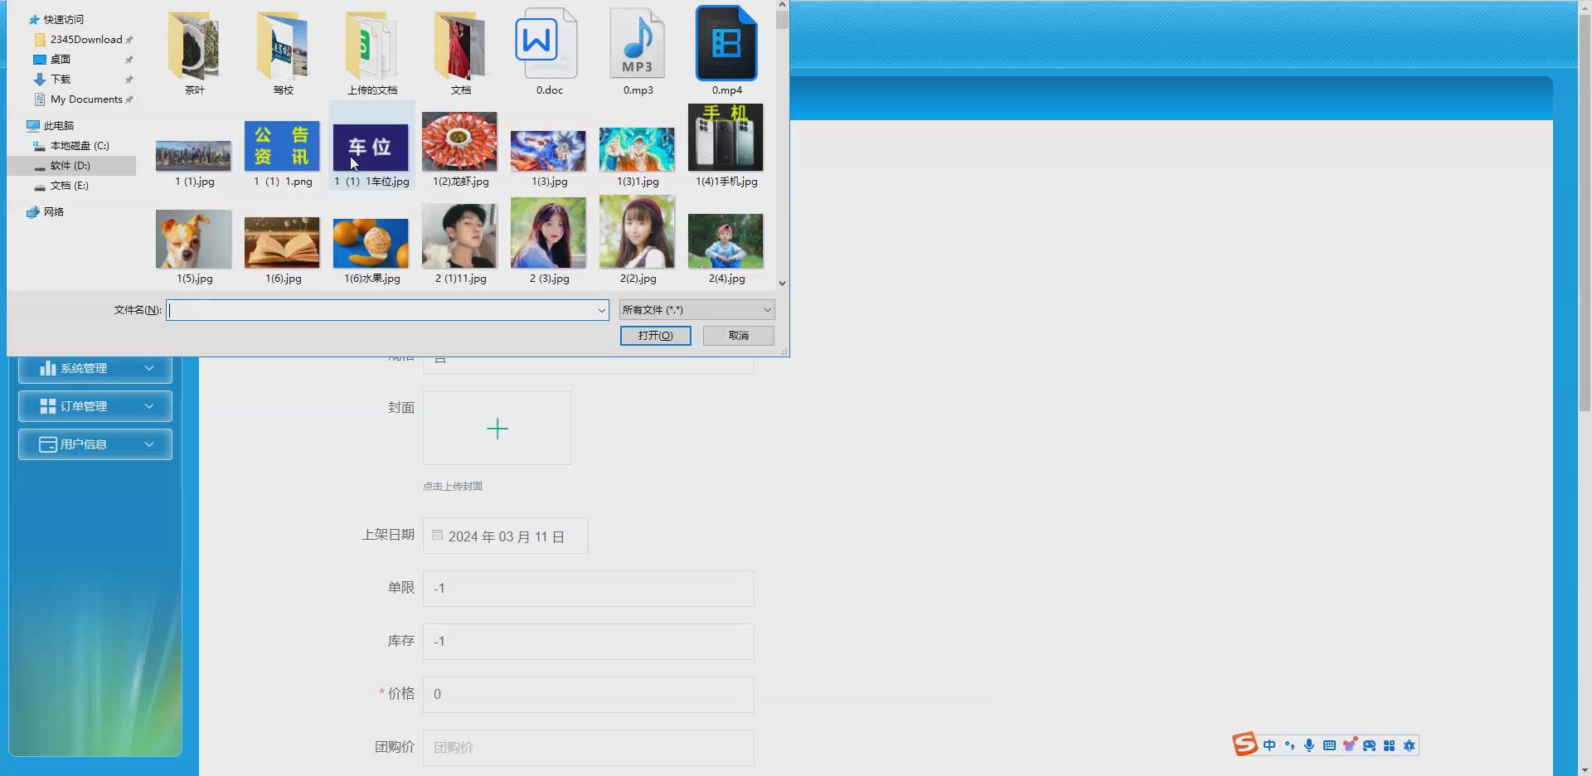Open Sogou voice input microphone icon
The width and height of the screenshot is (1592, 776).
1309,744
